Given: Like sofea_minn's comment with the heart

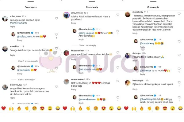Looking at the screenshot, I should (56, 18).
